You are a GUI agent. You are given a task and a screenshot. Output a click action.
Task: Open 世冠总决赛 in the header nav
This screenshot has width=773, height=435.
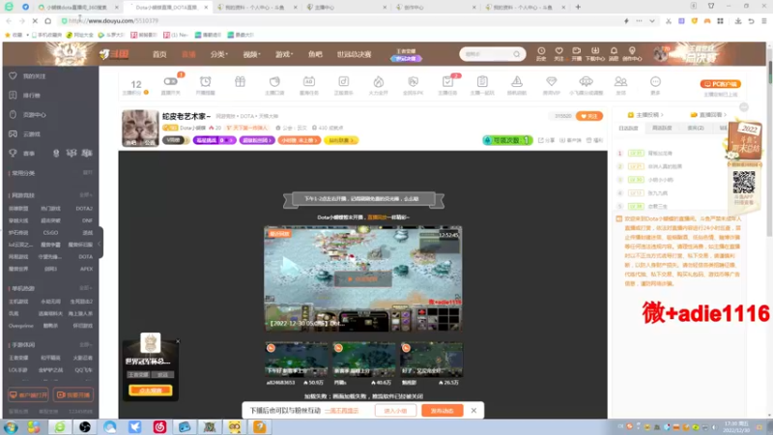coord(354,54)
